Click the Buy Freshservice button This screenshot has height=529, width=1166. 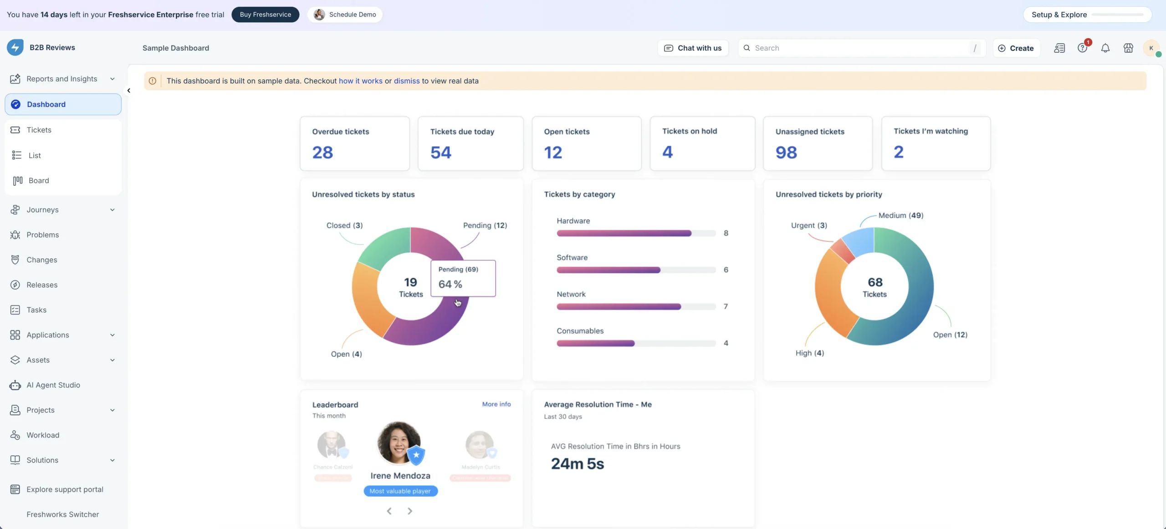(265, 15)
